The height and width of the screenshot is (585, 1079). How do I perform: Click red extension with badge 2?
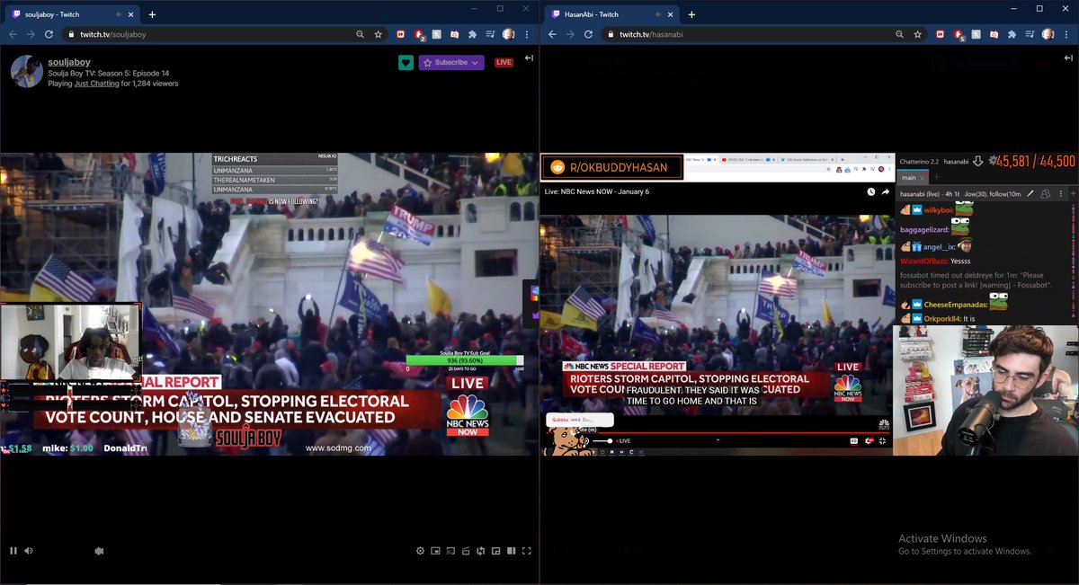click(x=419, y=35)
